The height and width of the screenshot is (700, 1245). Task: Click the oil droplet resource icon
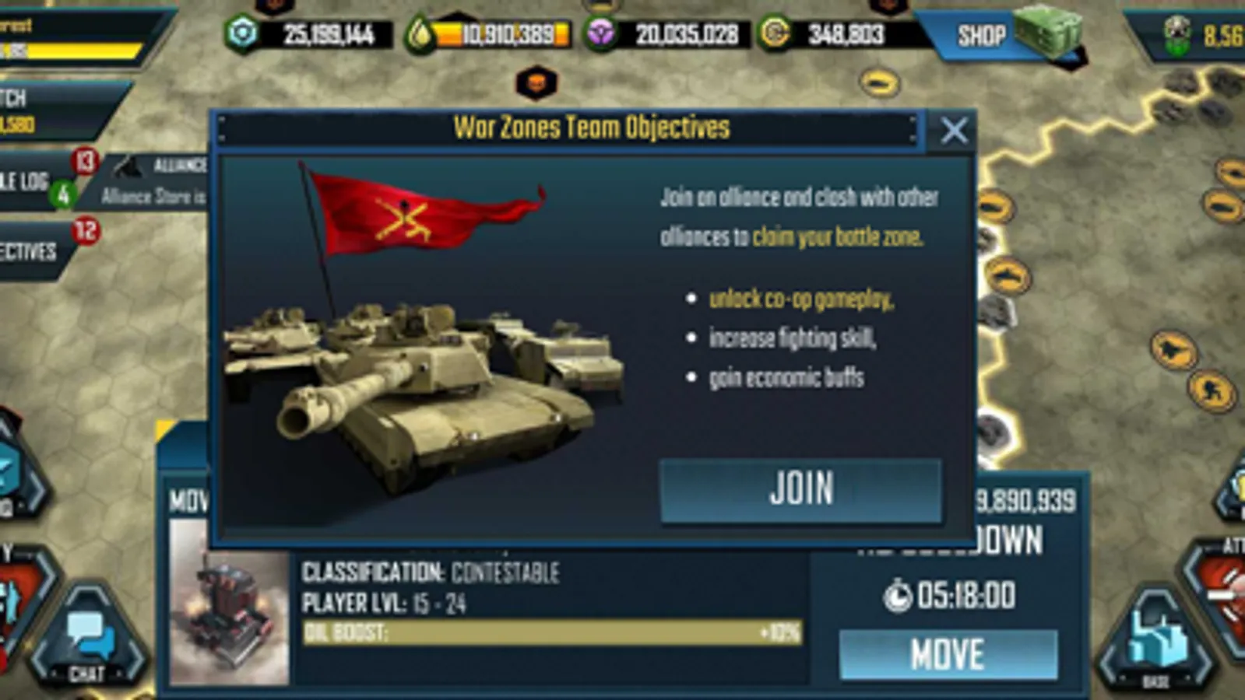click(420, 35)
